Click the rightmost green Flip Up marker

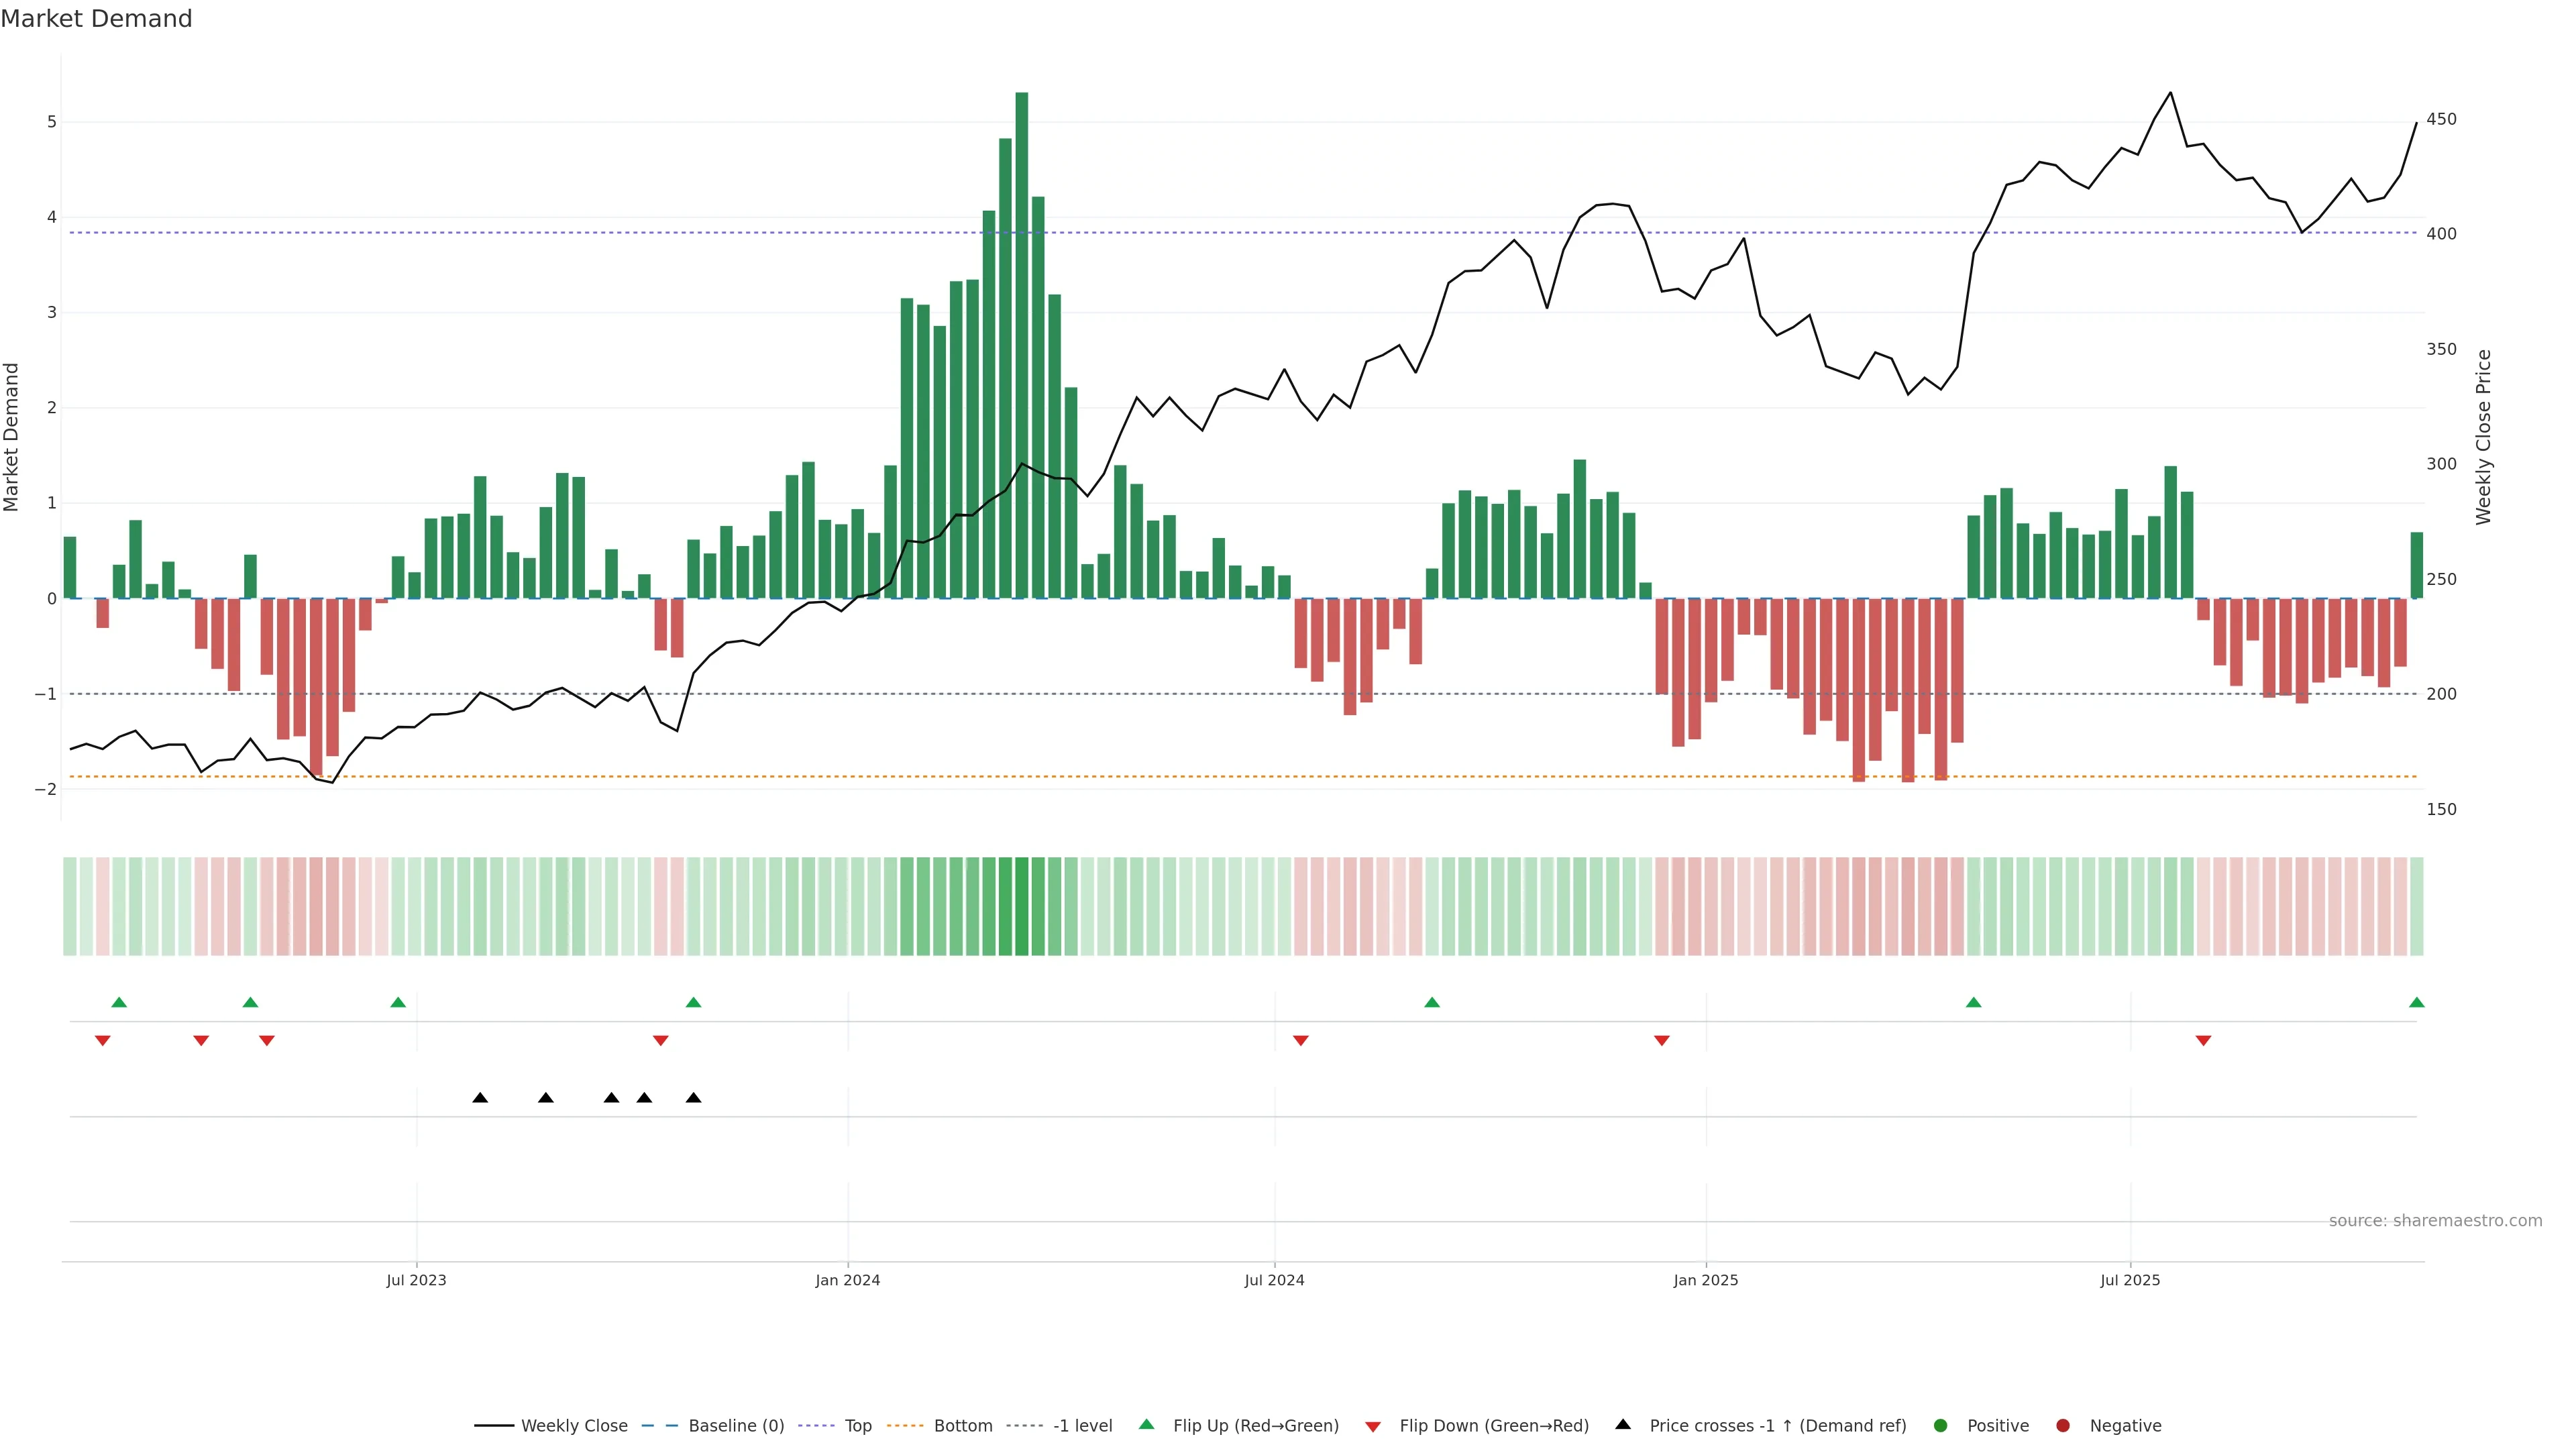point(2417,1003)
